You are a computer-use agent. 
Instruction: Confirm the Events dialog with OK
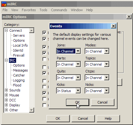(x=78, y=102)
